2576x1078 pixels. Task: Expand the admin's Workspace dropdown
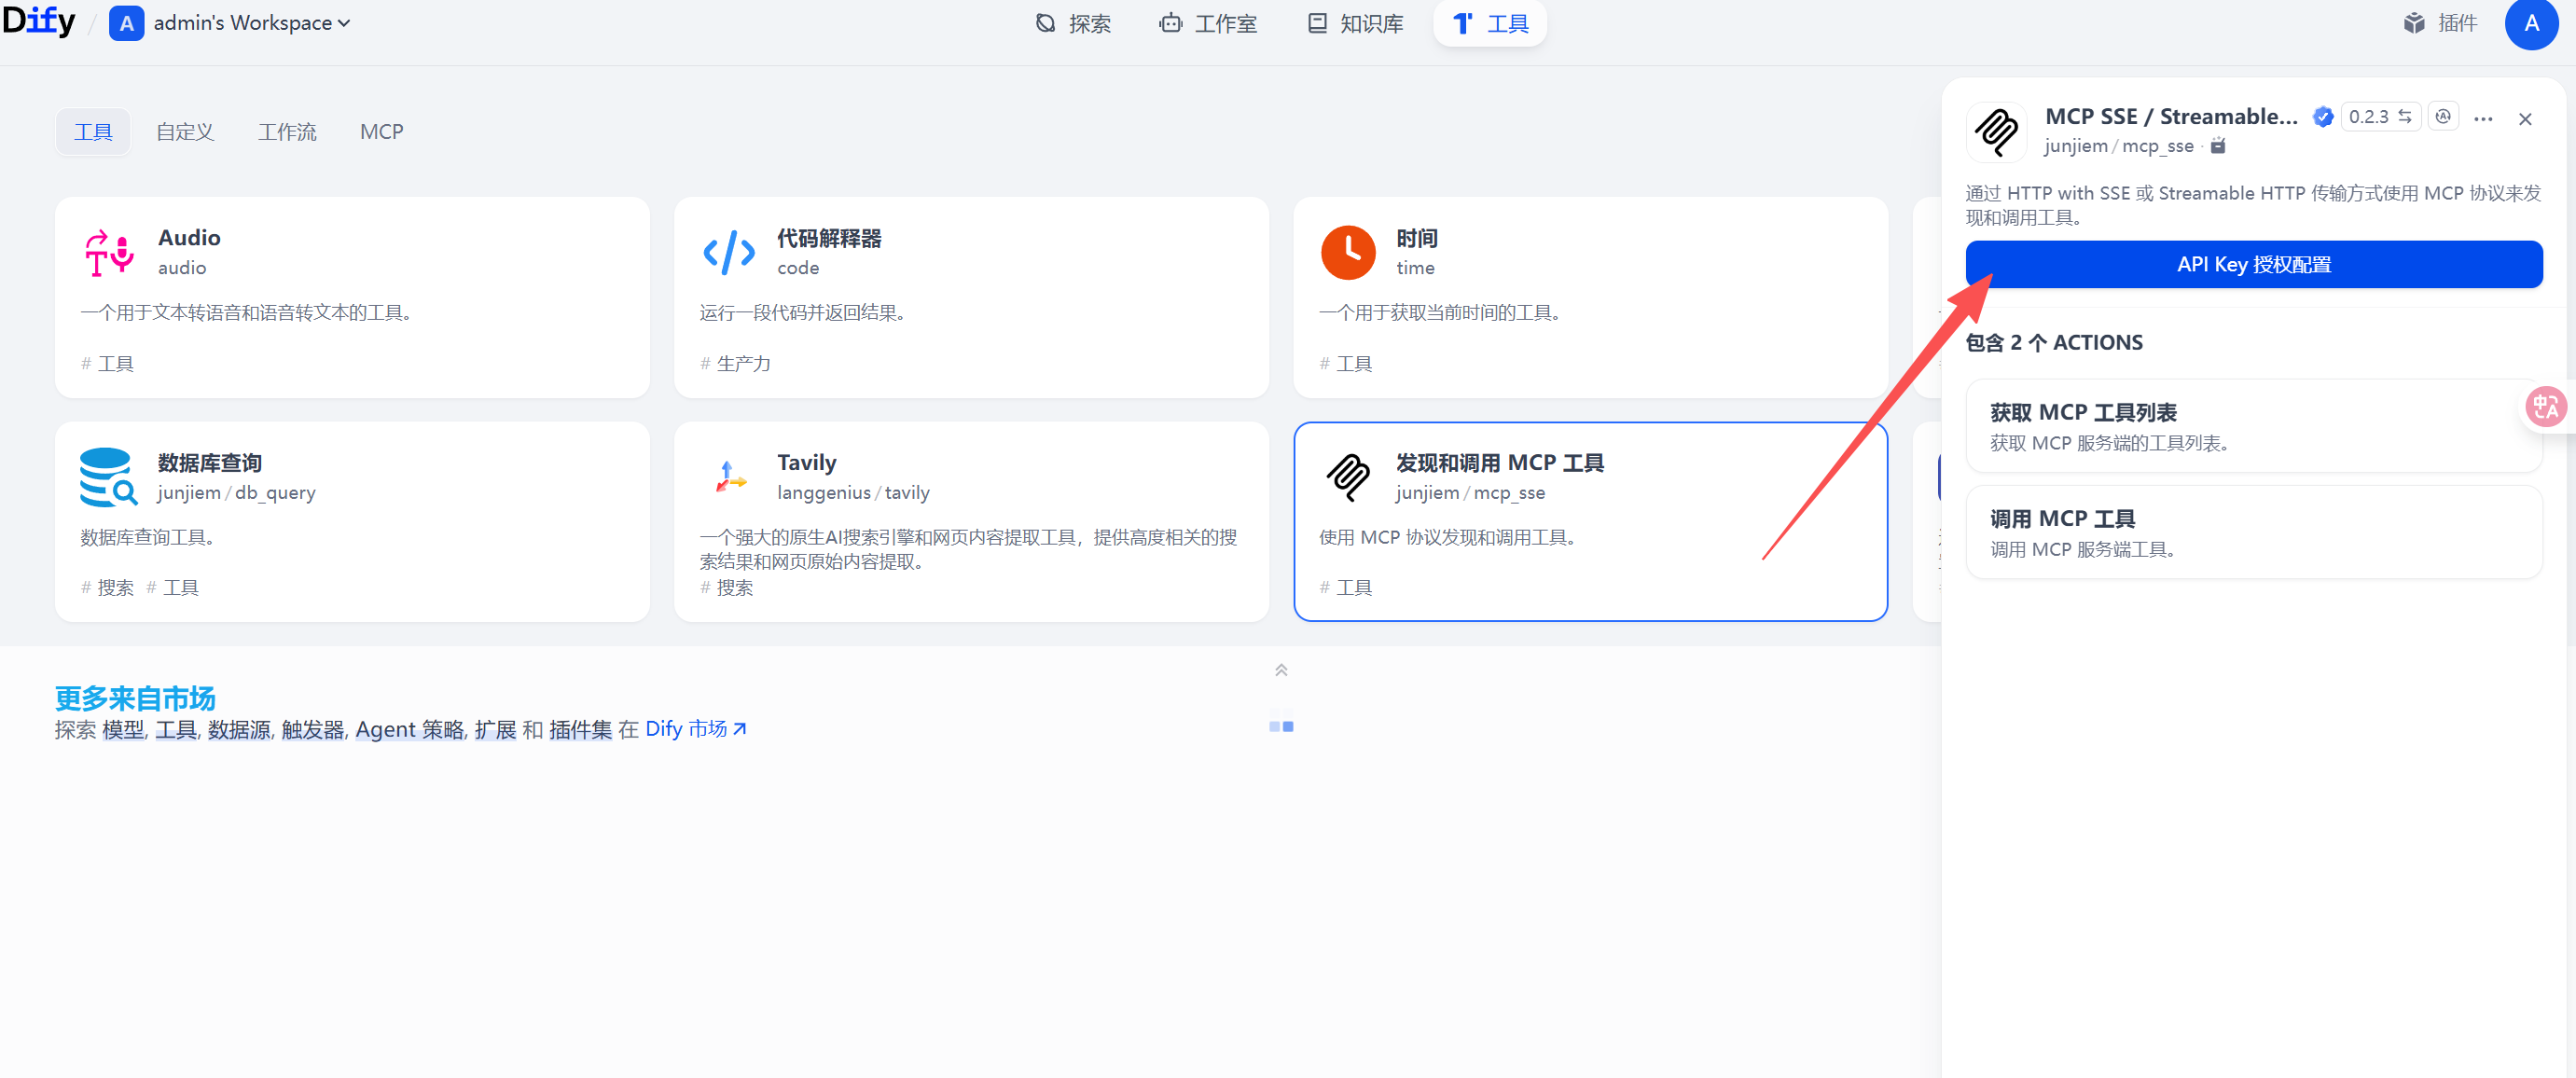point(243,23)
